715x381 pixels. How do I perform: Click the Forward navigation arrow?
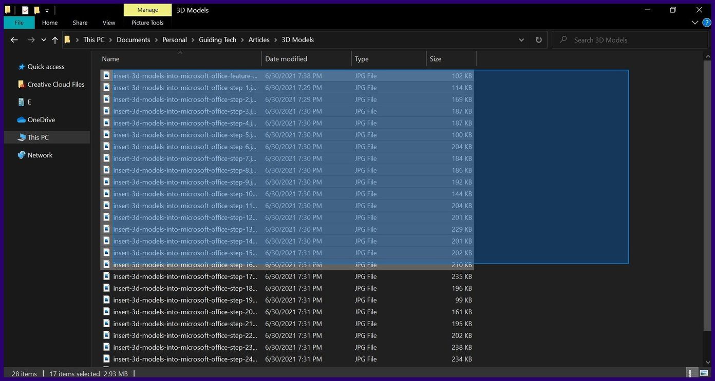tap(31, 40)
